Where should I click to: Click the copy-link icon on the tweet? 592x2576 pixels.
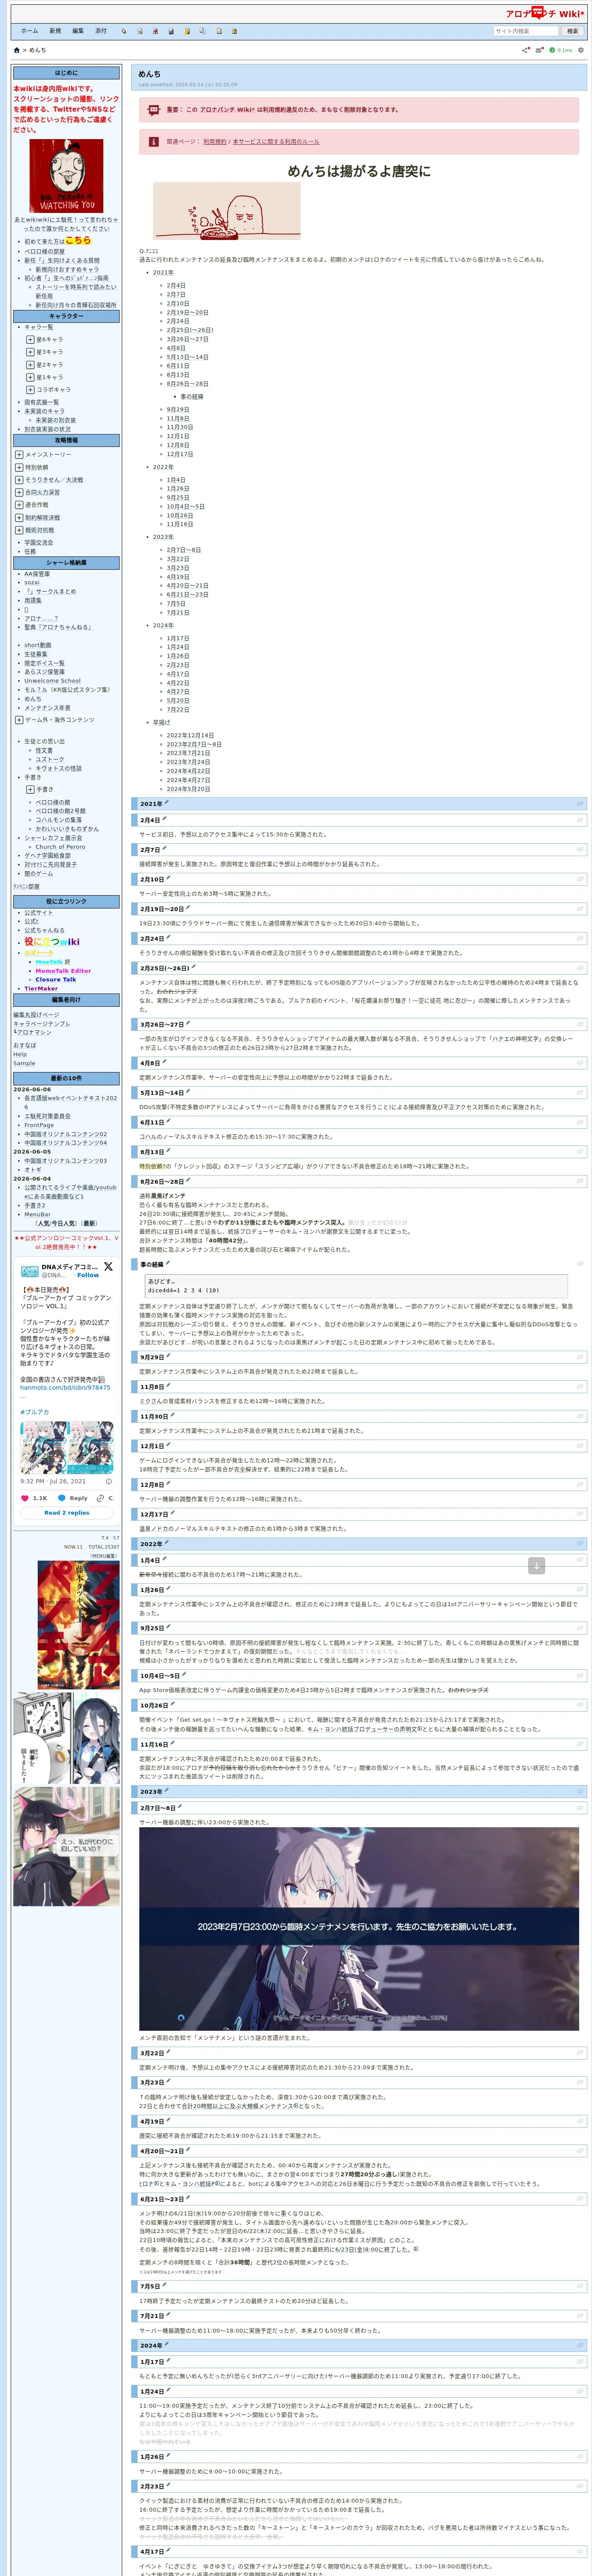[x=100, y=1498]
